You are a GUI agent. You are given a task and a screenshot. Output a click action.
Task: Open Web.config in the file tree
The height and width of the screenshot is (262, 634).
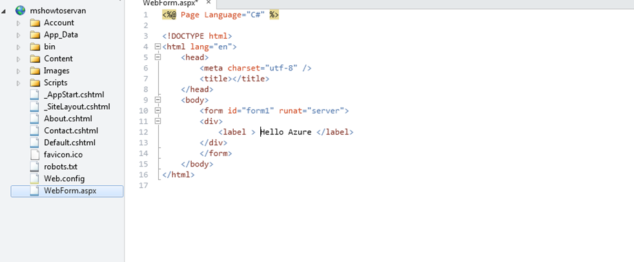[x=65, y=178]
